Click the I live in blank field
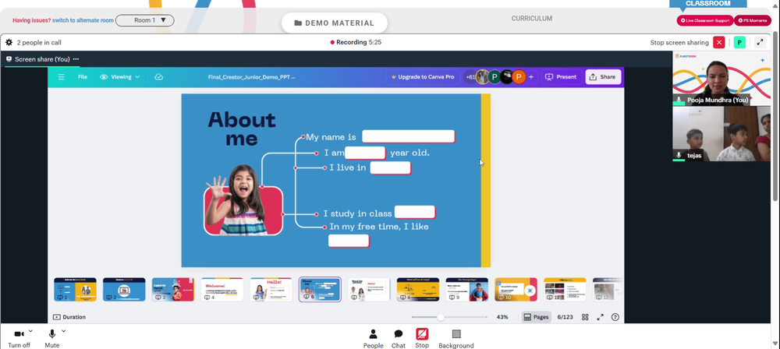Viewport: 780px width, 349px height. point(391,168)
